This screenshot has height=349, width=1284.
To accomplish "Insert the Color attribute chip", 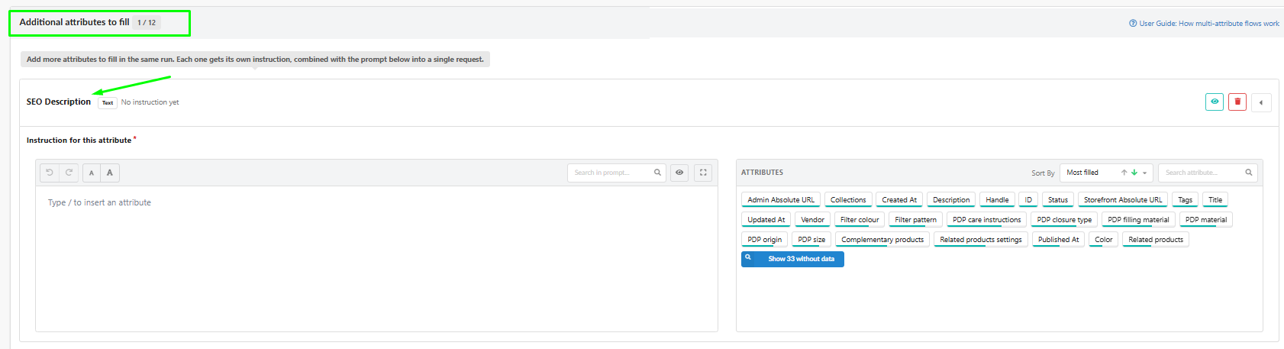I will (x=1104, y=239).
